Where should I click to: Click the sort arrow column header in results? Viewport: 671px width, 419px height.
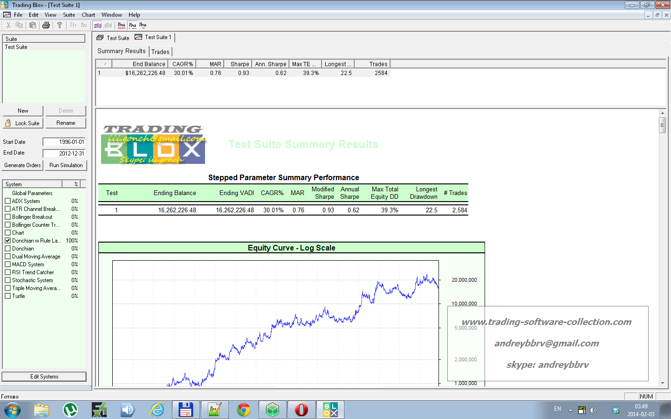point(105,64)
